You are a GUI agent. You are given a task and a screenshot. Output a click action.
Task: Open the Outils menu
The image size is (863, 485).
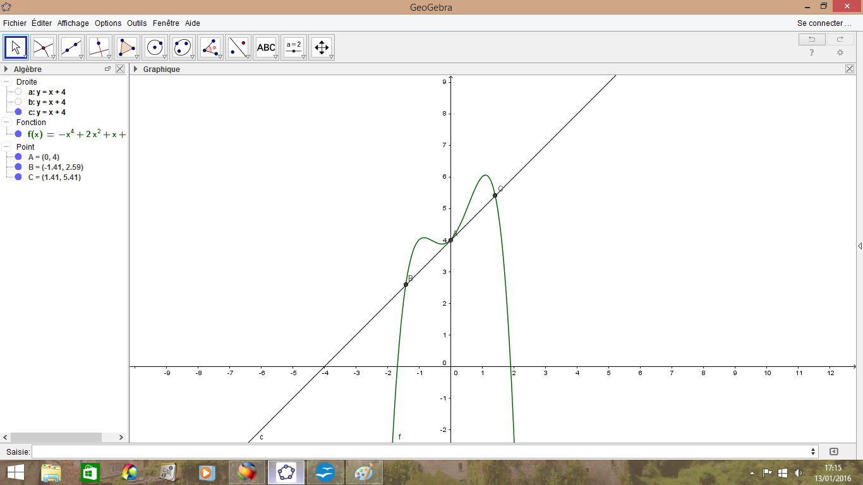[x=136, y=23]
